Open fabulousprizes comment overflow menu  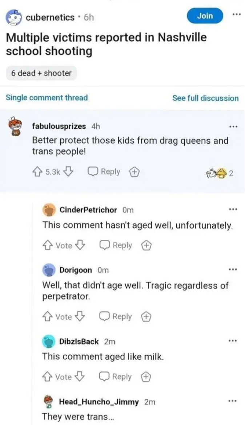[x=233, y=126]
